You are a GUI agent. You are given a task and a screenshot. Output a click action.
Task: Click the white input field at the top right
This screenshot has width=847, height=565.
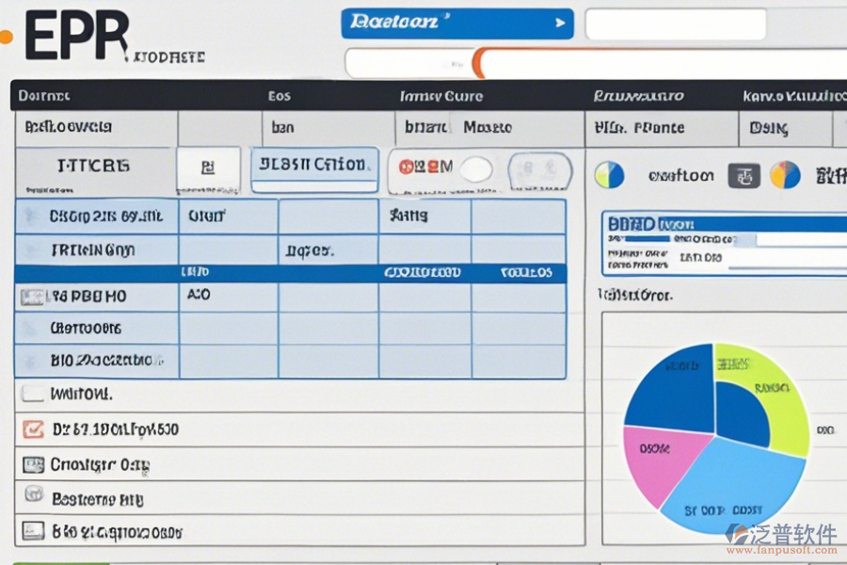point(675,24)
